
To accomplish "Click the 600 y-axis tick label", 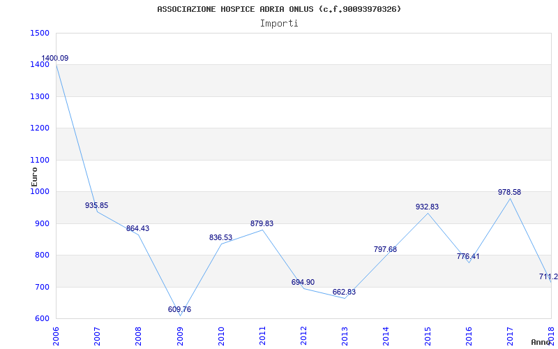I will [x=43, y=319].
